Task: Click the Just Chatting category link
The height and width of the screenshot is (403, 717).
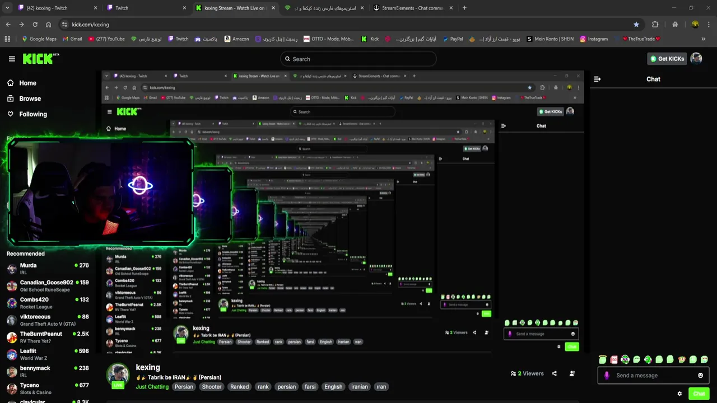Action: 152,387
